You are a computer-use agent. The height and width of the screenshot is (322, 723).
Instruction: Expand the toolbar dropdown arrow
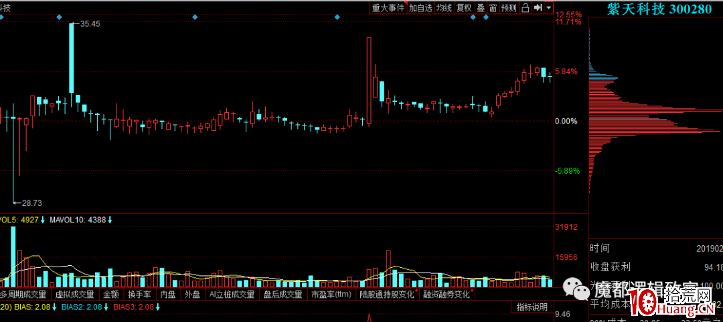click(548, 7)
